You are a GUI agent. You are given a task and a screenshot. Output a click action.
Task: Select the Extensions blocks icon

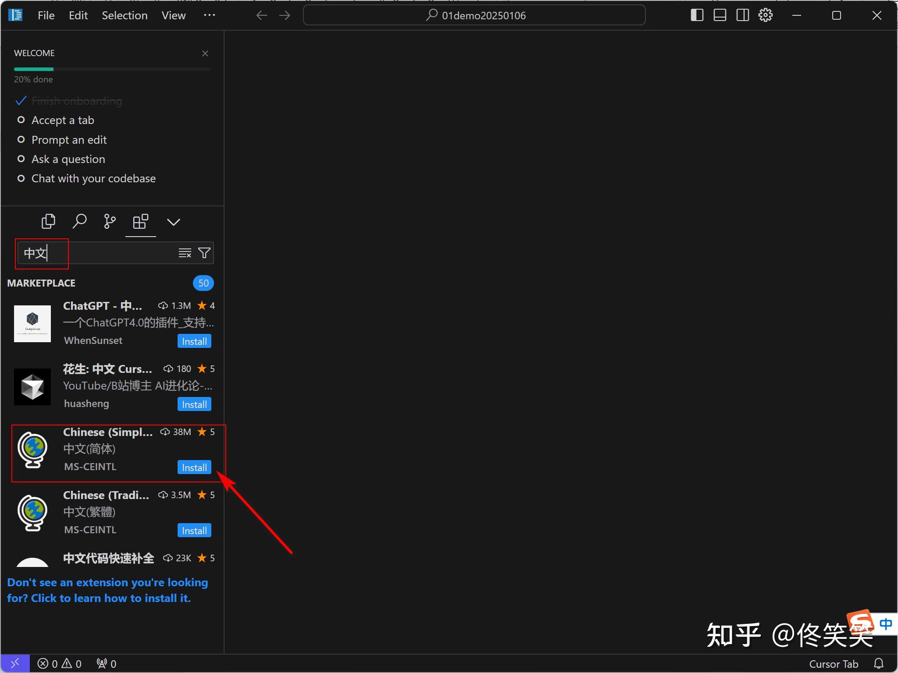[140, 221]
